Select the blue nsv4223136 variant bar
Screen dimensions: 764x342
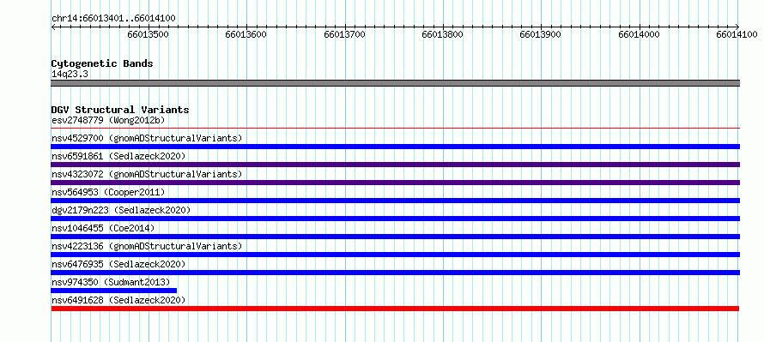tap(395, 255)
